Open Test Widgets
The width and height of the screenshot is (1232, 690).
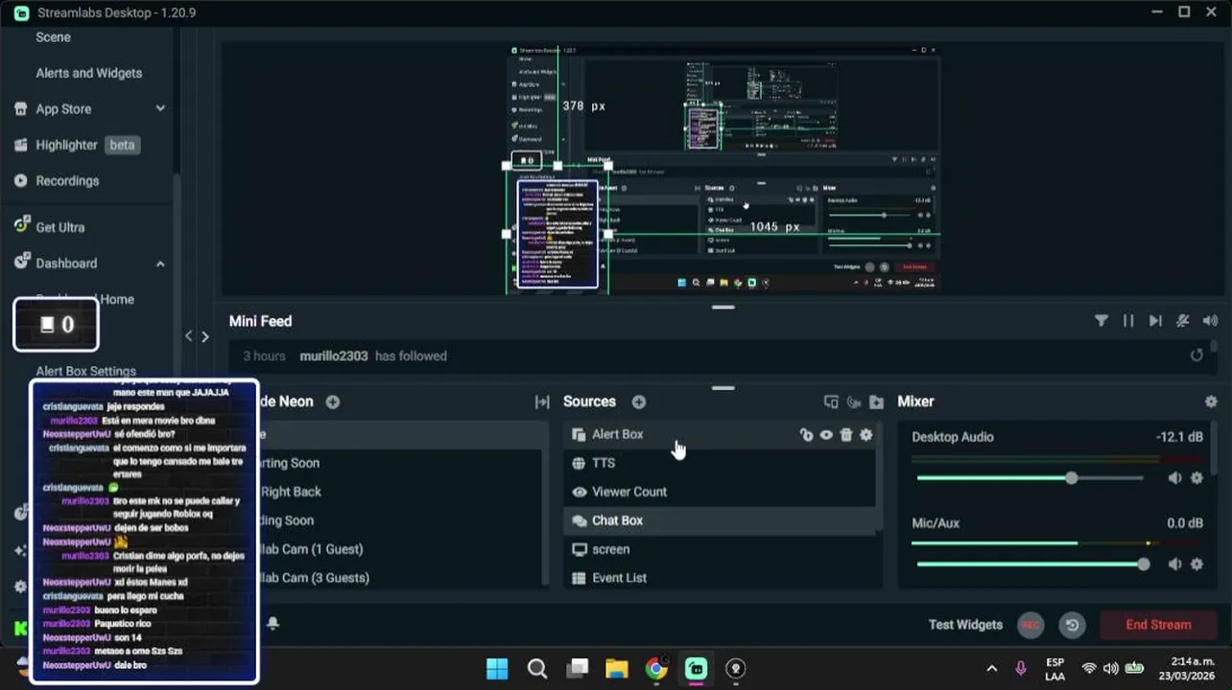(965, 625)
